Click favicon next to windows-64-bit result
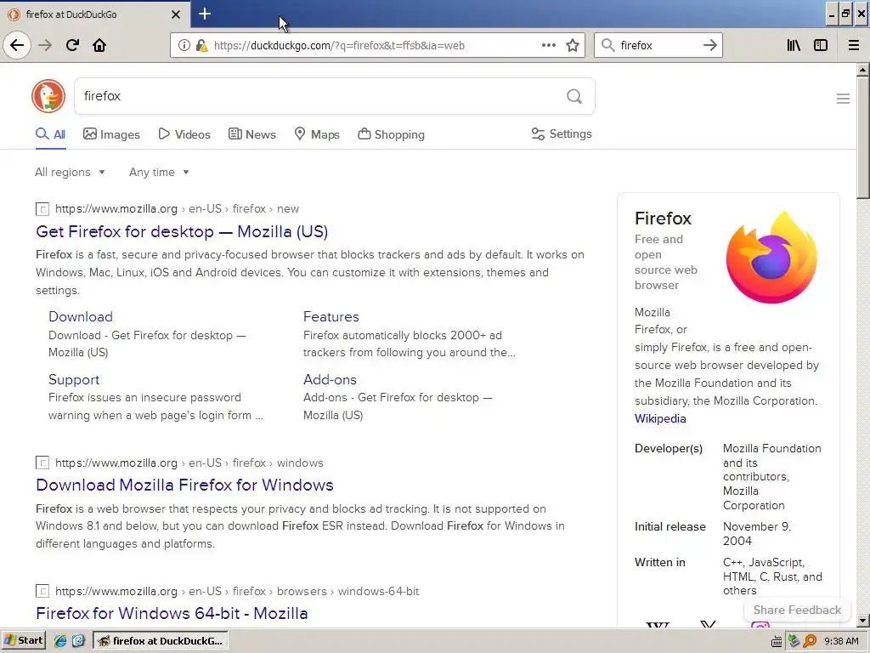Image resolution: width=870 pixels, height=653 pixels. tap(42, 591)
